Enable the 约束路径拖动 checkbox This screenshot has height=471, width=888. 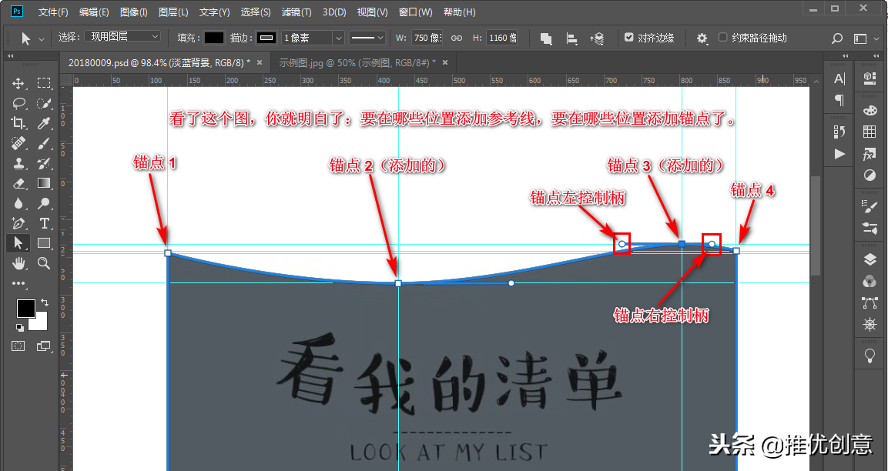tap(722, 38)
